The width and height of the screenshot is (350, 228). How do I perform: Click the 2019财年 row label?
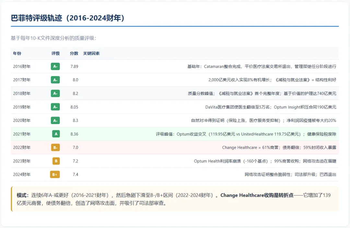(x=22, y=107)
